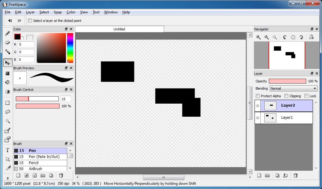The height and width of the screenshot is (189, 322).
Task: Delete brush with trash icon
Action: click(61, 175)
